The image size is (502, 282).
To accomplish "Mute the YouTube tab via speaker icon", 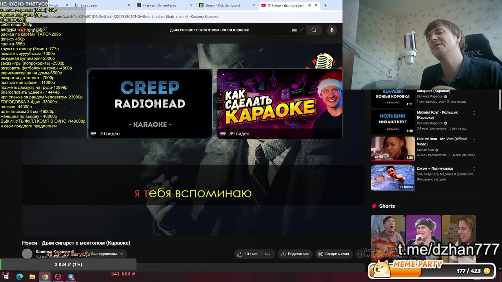I will pos(309,5).
